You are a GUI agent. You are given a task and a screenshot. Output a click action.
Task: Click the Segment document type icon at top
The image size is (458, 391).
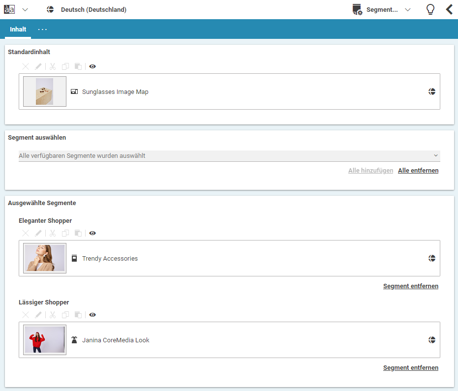click(357, 10)
